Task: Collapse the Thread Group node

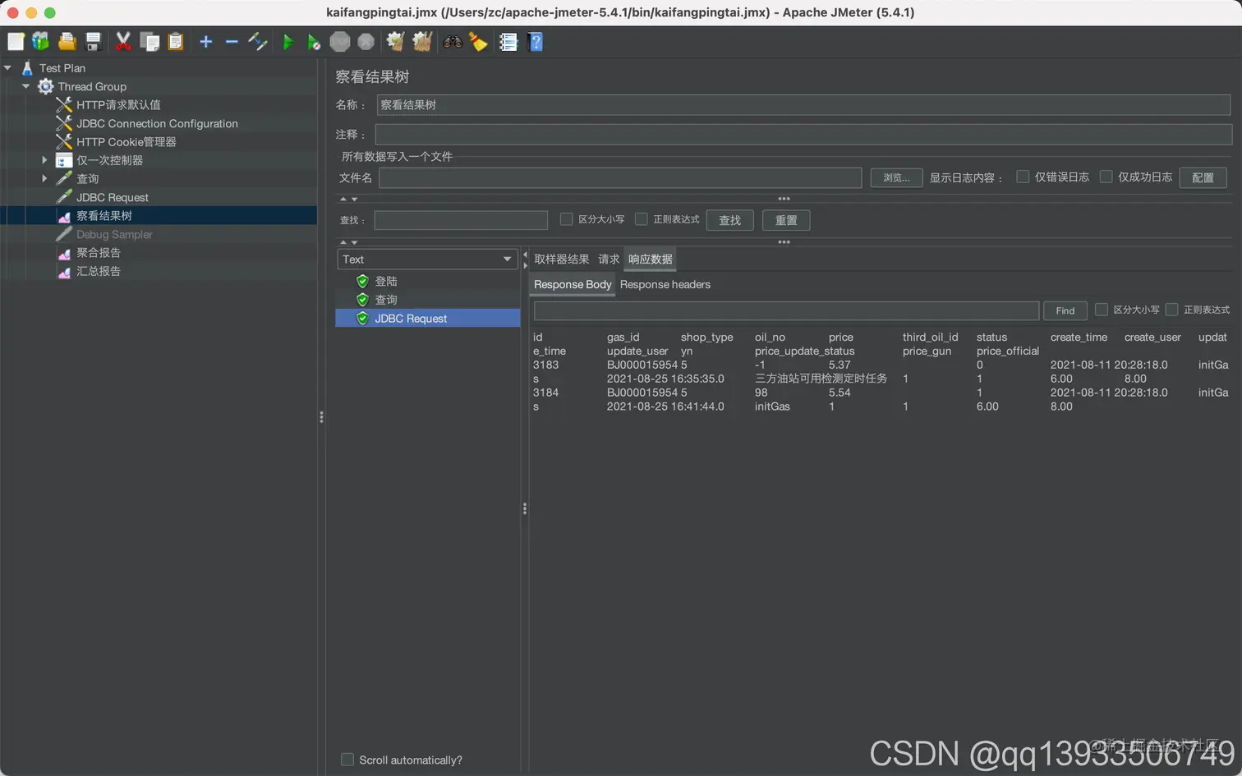Action: tap(25, 86)
